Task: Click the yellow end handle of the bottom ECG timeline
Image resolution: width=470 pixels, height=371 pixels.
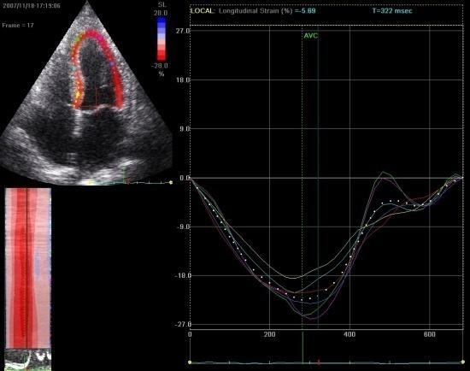Action: click(x=464, y=362)
